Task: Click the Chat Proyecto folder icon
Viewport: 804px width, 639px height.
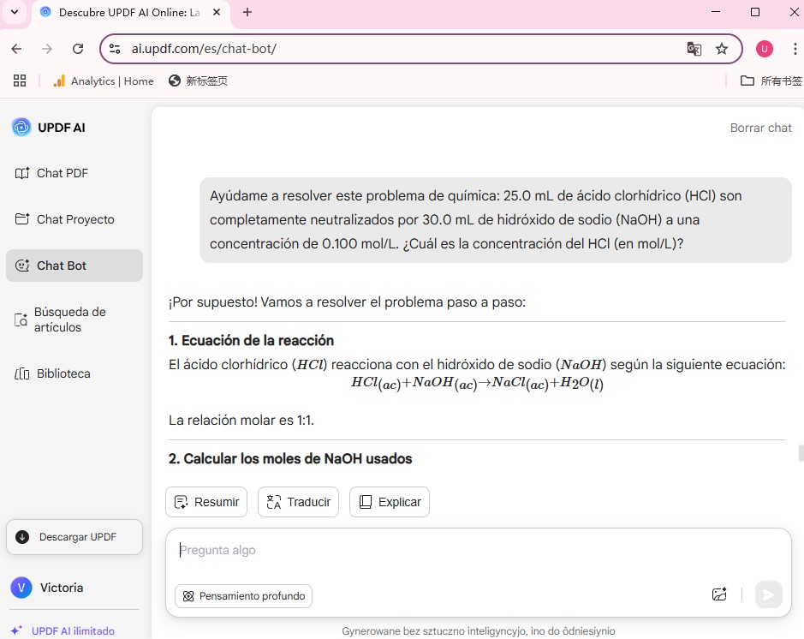Action: [22, 219]
